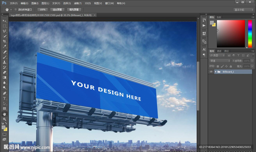Switch to the 通道 tab

coord(219,51)
